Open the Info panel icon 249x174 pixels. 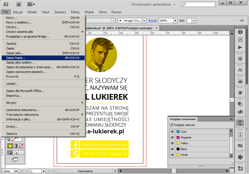(240, 32)
